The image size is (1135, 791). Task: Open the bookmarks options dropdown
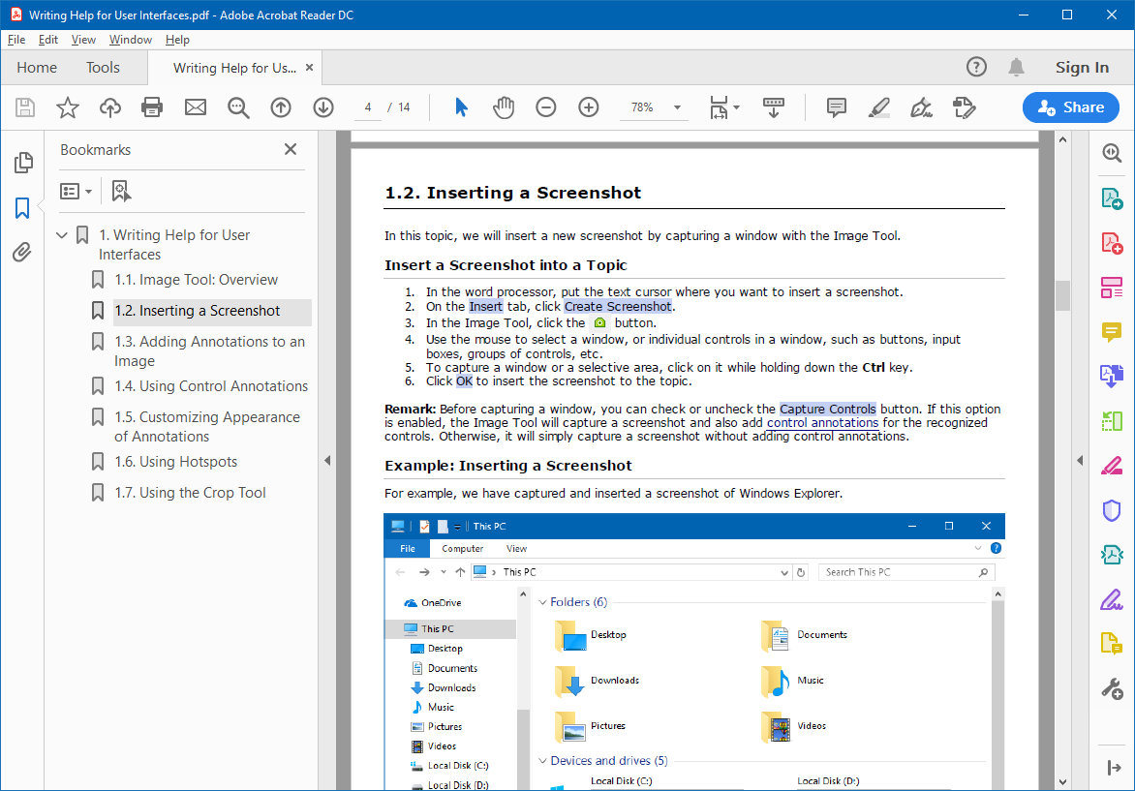click(77, 192)
